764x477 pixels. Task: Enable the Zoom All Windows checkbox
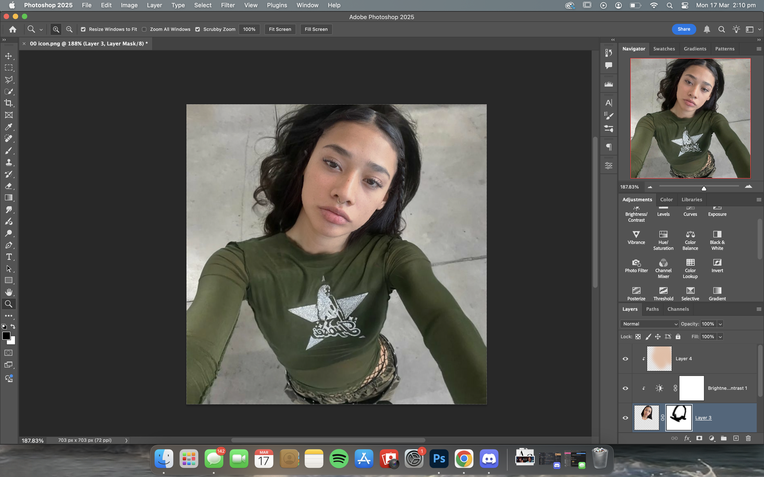coord(144,29)
